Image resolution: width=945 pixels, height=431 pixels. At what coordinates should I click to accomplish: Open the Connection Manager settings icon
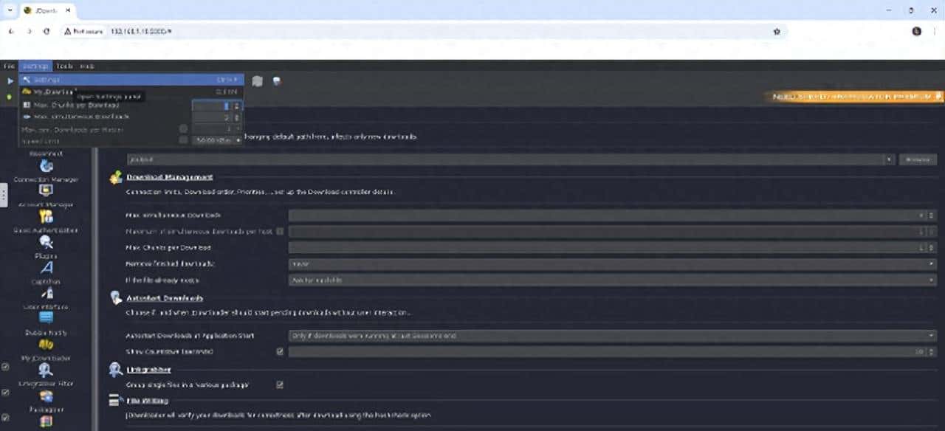pos(46,167)
